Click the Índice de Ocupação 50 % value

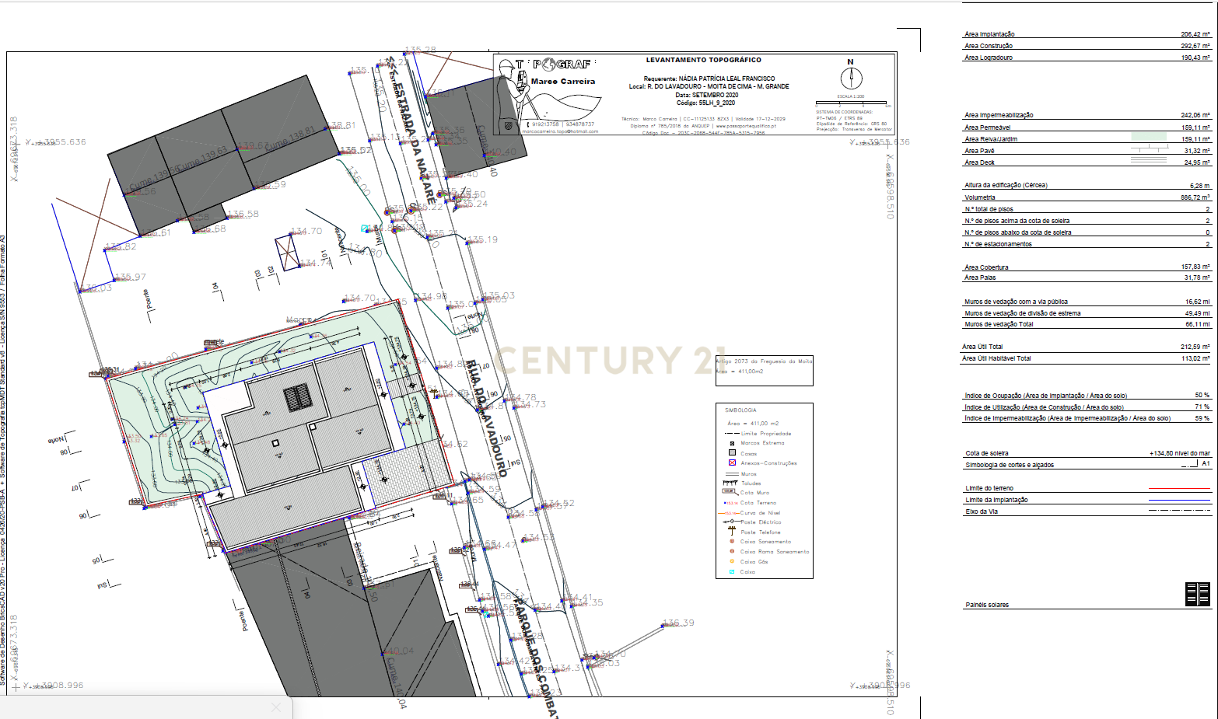[x=1202, y=396]
